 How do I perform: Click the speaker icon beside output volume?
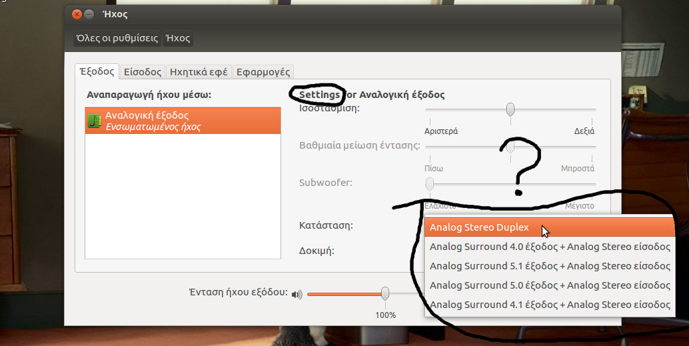297,294
